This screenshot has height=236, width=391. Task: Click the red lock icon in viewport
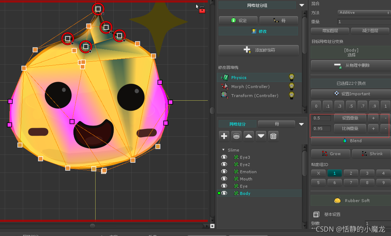(x=202, y=10)
